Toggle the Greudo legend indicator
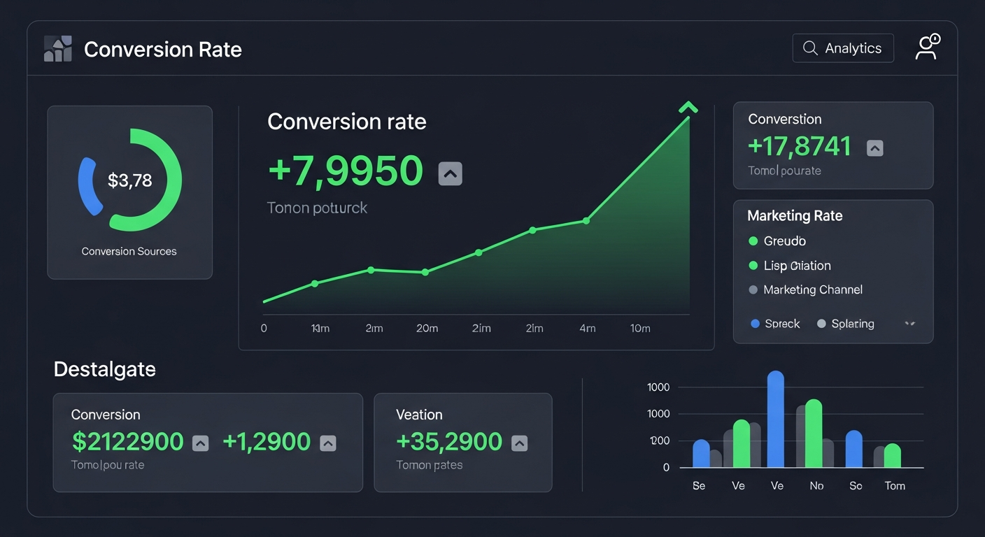Viewport: 985px width, 537px height. (x=752, y=241)
